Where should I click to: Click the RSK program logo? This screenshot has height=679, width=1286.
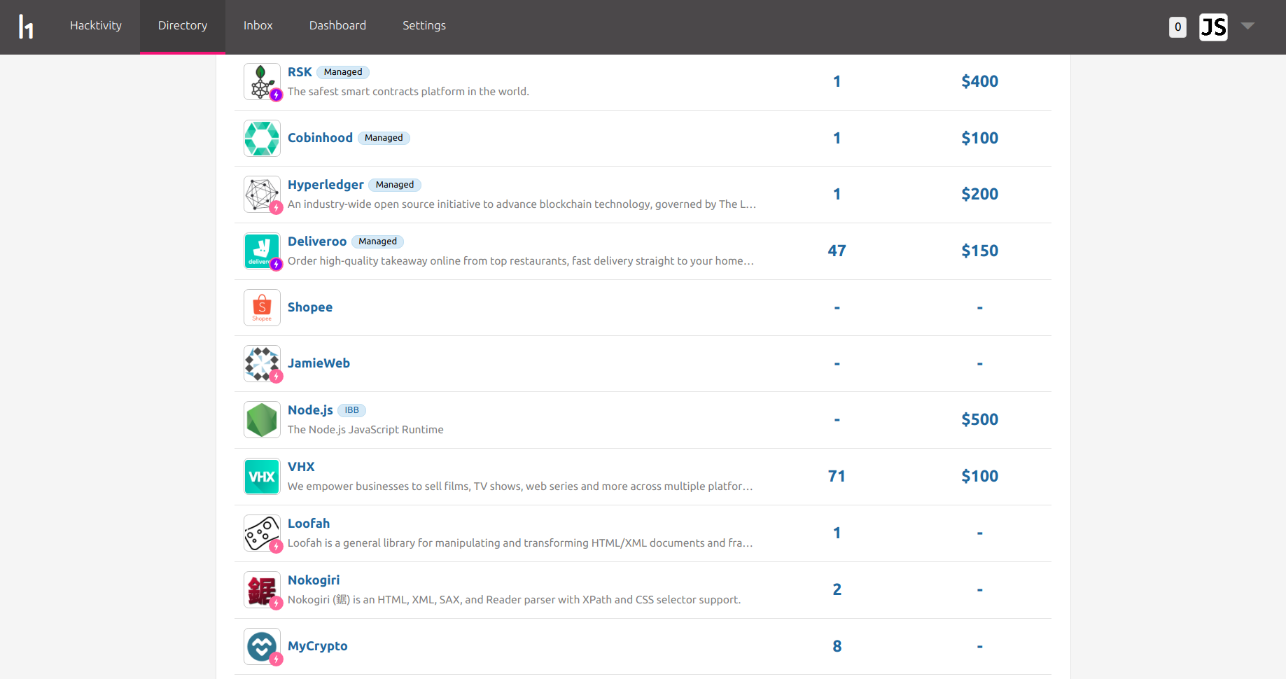pyautogui.click(x=262, y=82)
